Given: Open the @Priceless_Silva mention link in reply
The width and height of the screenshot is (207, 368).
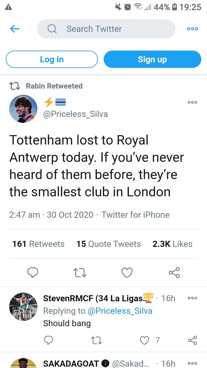Looking at the screenshot, I should pyautogui.click(x=120, y=311).
